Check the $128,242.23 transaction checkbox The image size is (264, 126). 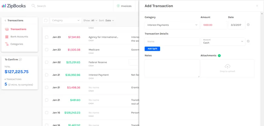point(47,113)
